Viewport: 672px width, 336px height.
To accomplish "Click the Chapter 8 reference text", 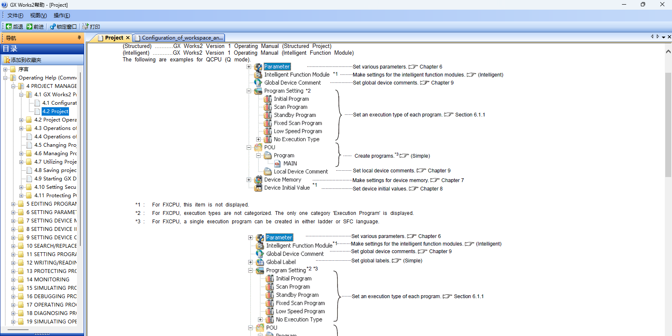I will coord(431,189).
